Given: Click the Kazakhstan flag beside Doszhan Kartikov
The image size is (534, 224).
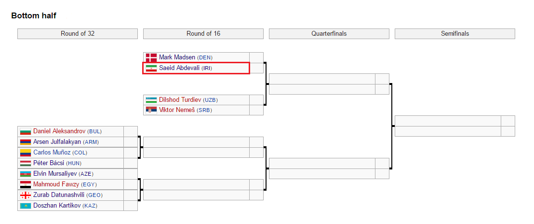Looking at the screenshot, I should (25, 206).
